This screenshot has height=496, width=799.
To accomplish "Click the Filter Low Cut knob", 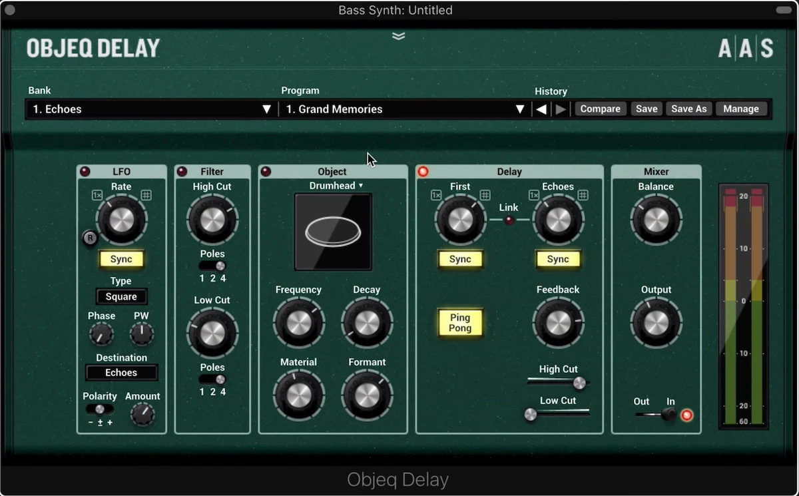I will click(x=212, y=334).
